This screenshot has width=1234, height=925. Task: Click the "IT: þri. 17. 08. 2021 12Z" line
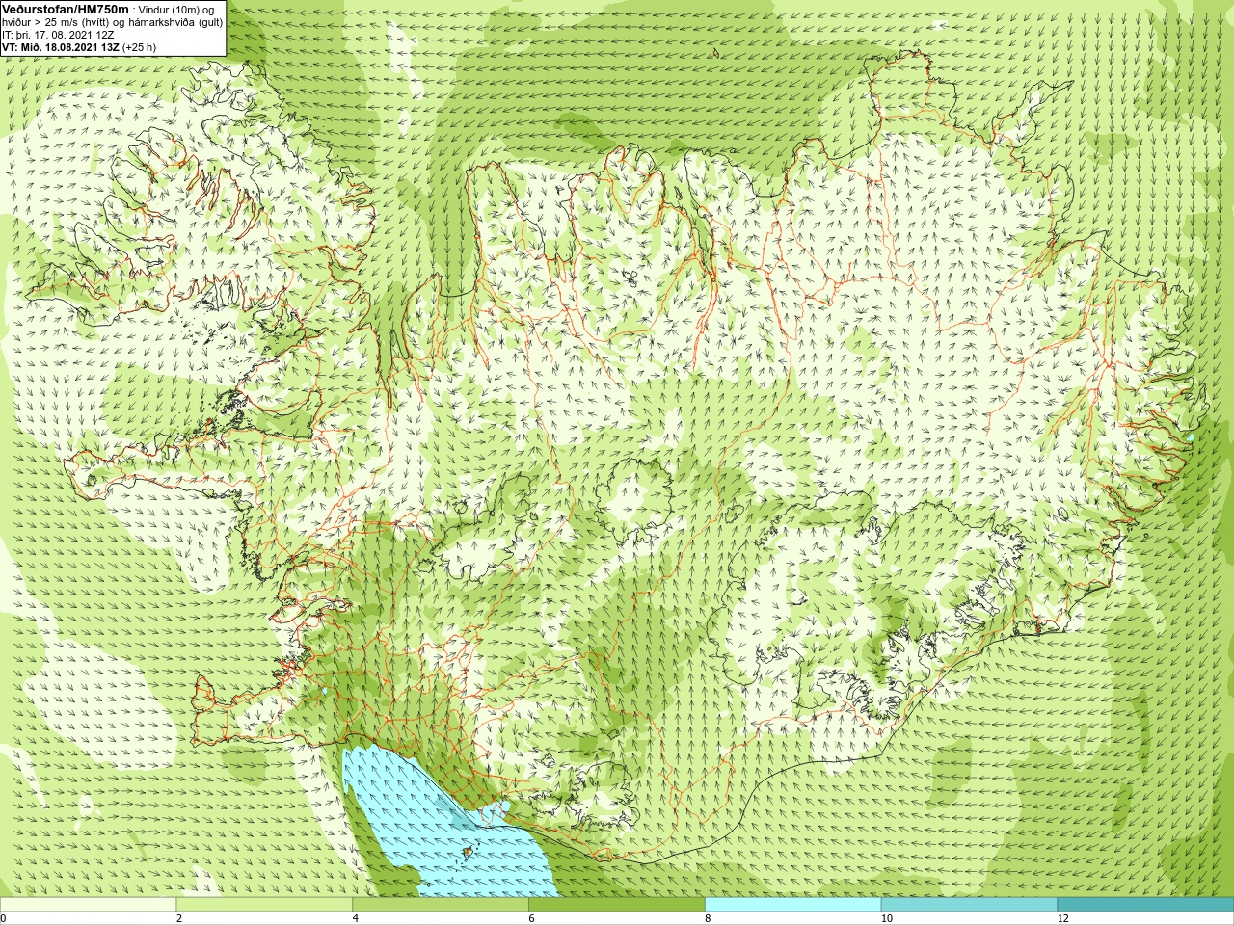[58, 35]
